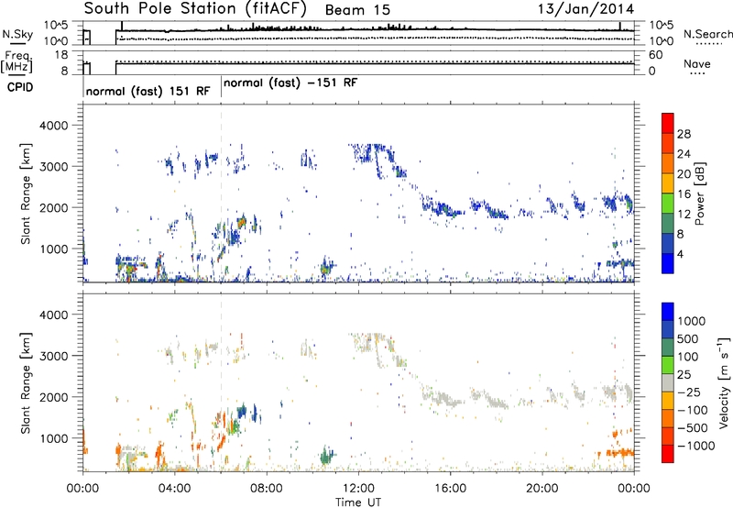Click the "Velocity [m s-1]" colorbar title

click(724, 382)
